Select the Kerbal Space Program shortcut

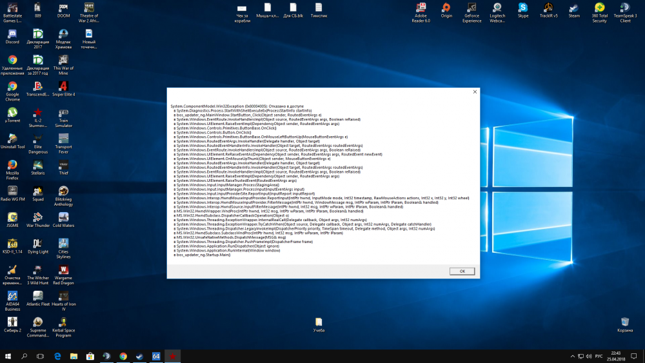point(63,322)
